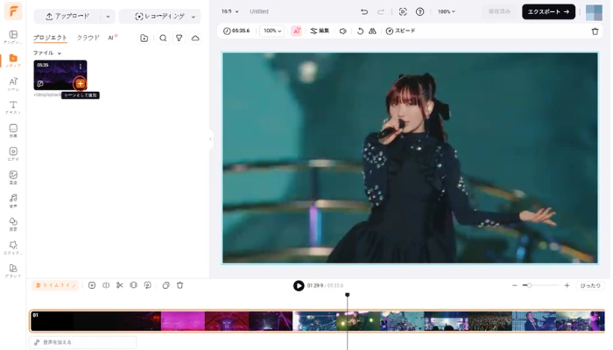Open the three-dot menu on media thumbnail
Viewport: 613px width, 350px height.
point(81,66)
